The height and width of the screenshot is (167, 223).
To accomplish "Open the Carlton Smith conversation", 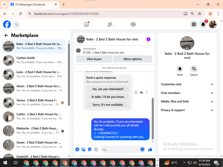I will (x=33, y=60).
